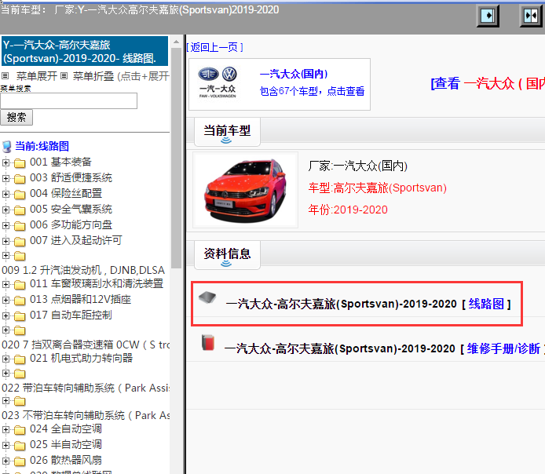
Task: Click the red Sportsvan car thumbnail
Action: (245, 190)
